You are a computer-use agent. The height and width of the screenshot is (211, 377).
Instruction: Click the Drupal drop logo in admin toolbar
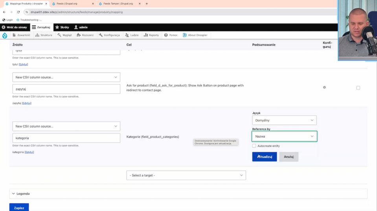(x=5, y=35)
